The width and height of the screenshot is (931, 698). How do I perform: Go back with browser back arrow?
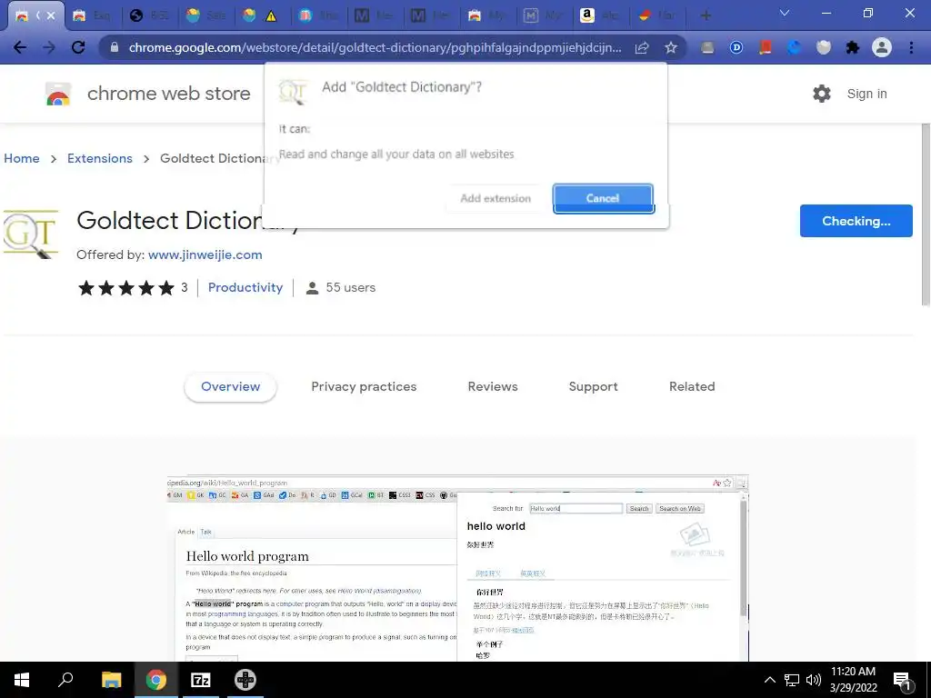[x=20, y=47]
